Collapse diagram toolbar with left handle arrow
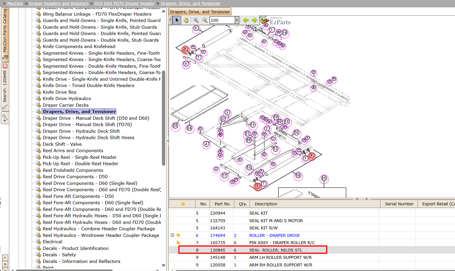Image resolution: width=455 pixels, height=271 pixels. pos(170,20)
